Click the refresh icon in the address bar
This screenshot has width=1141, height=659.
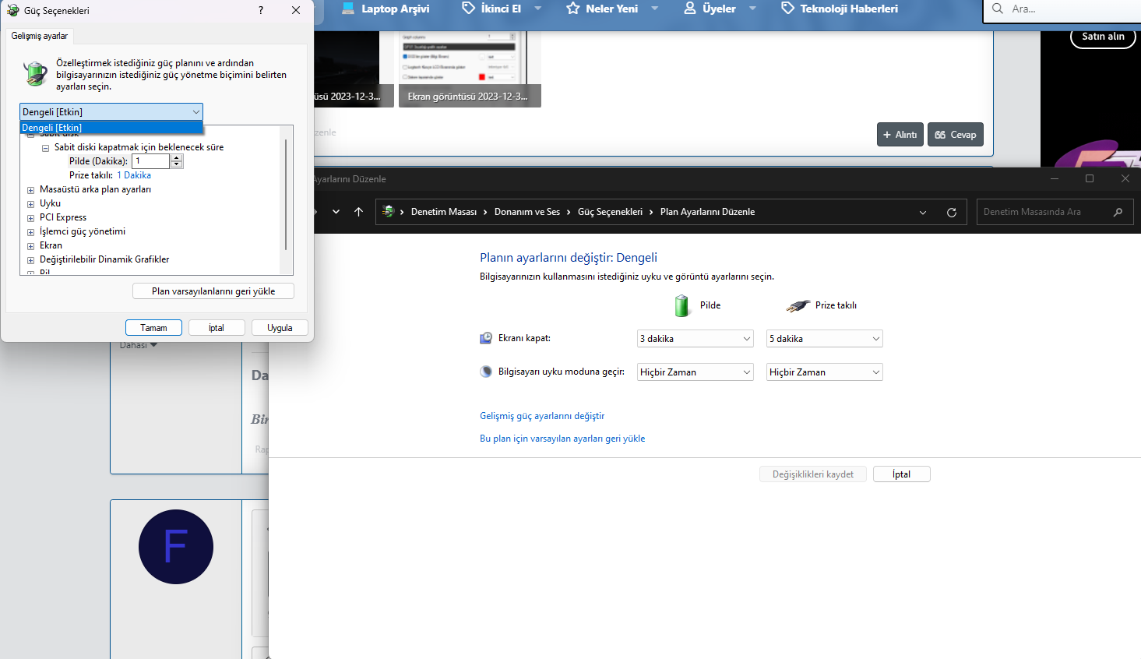951,212
